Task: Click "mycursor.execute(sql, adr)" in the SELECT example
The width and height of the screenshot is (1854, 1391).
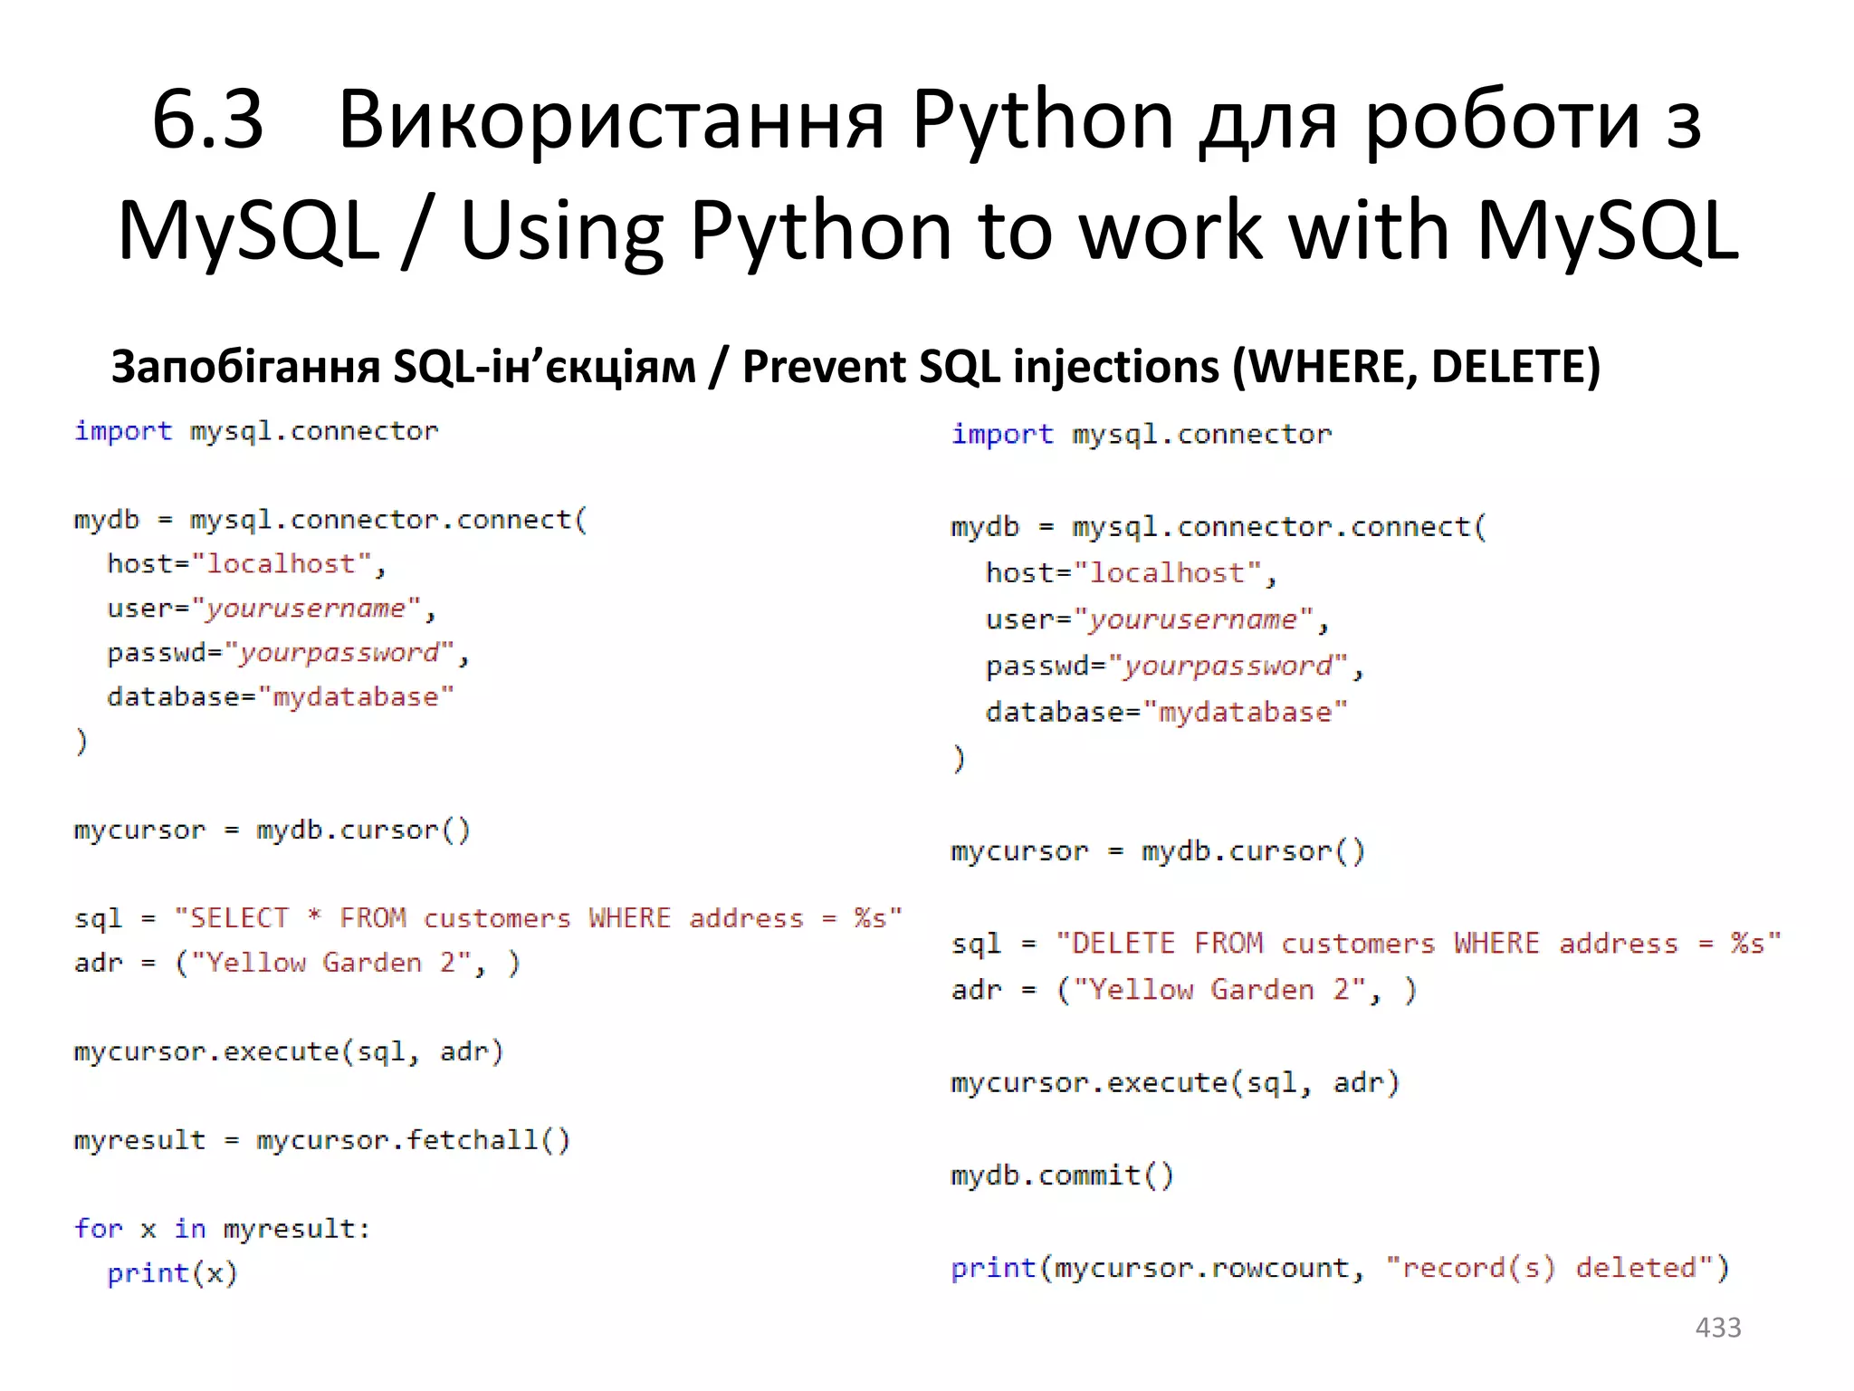Action: tap(289, 1051)
